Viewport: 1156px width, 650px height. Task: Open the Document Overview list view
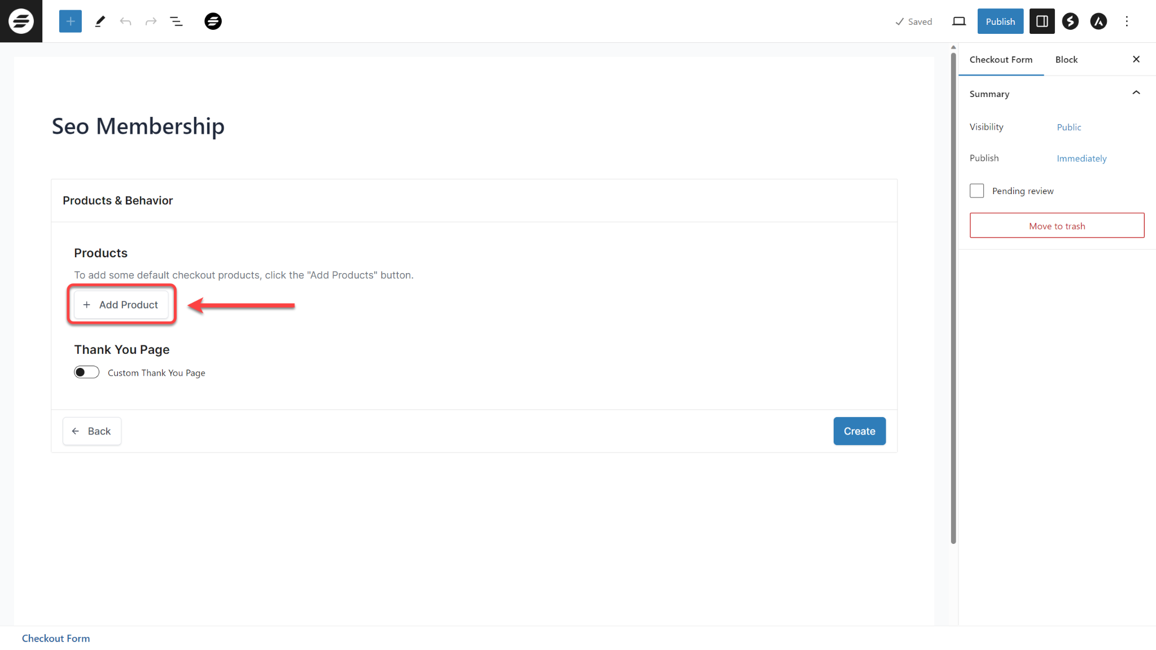[176, 21]
